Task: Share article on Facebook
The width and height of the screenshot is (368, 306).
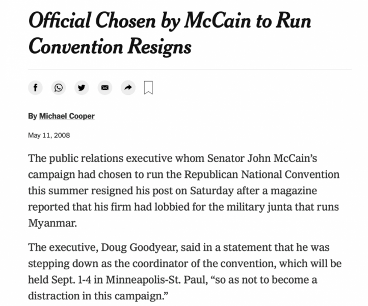Action: 35,88
